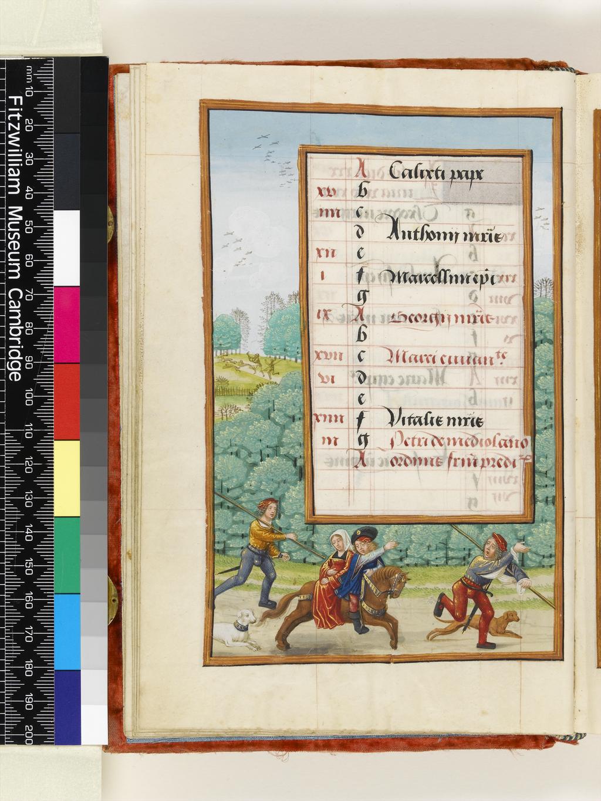The image size is (601, 801).
Task: Click the 'Vitalis' calendar entry text
Action: click(x=435, y=419)
